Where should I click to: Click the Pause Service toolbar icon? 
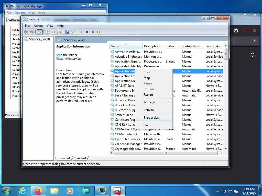tap(93, 32)
